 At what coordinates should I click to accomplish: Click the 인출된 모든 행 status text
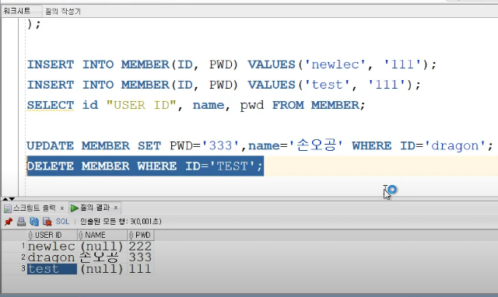[x=121, y=222]
